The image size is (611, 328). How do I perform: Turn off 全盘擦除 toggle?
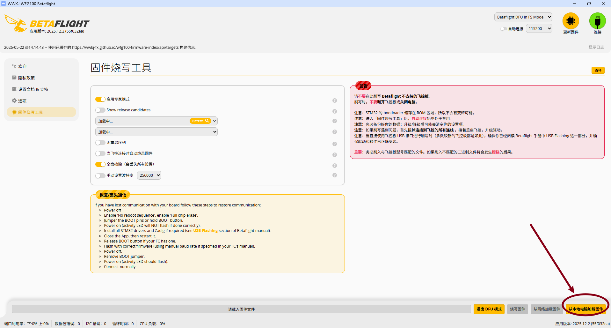click(x=100, y=164)
